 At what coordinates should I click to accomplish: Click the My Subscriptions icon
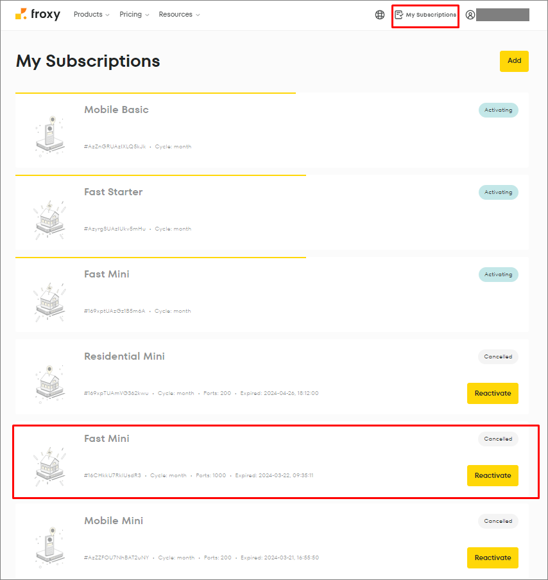pos(400,14)
